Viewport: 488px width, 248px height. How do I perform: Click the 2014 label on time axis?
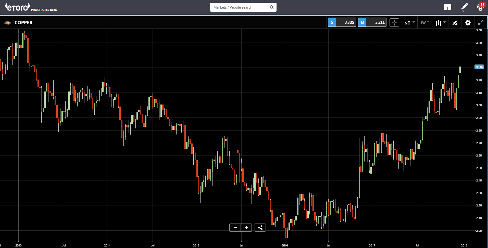coord(107,245)
